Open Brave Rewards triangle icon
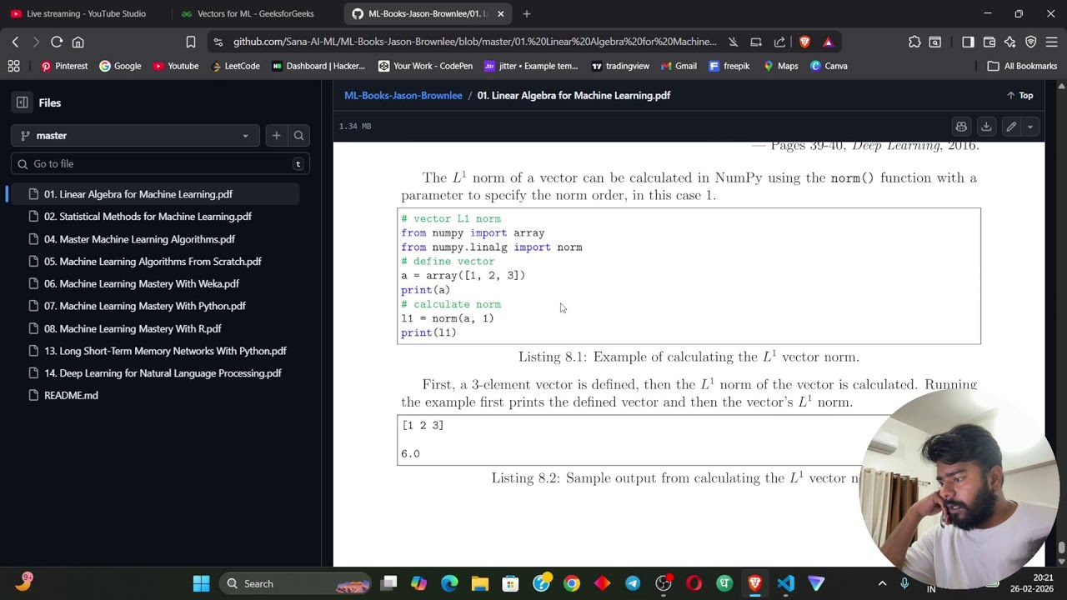 (x=828, y=42)
